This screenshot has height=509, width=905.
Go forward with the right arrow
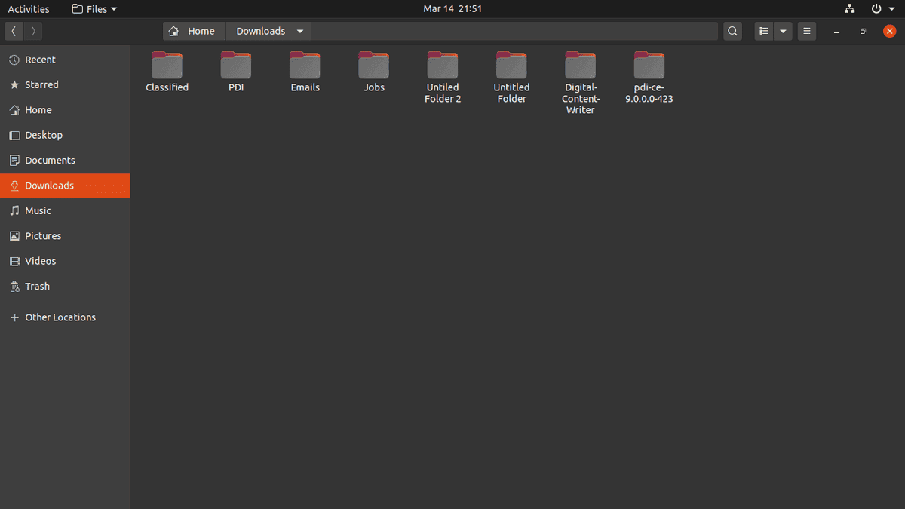pos(33,31)
